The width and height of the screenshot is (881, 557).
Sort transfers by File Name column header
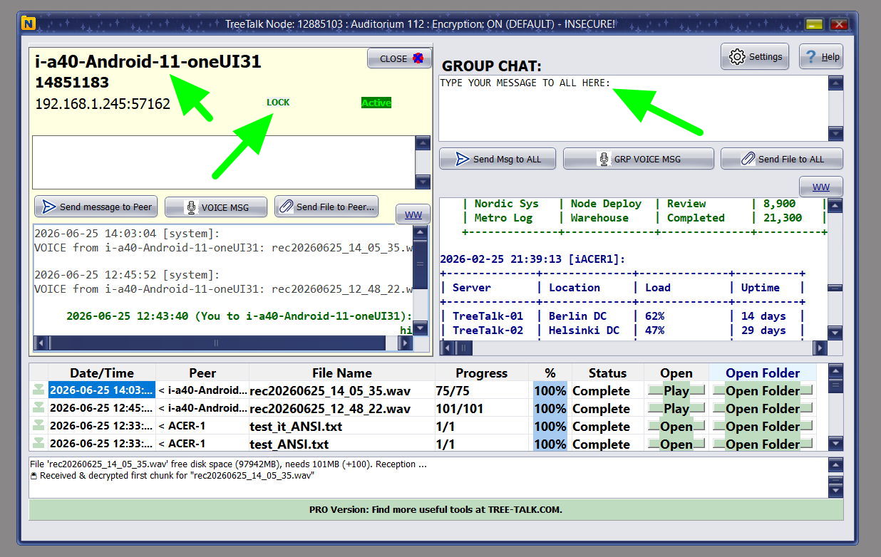pos(342,373)
